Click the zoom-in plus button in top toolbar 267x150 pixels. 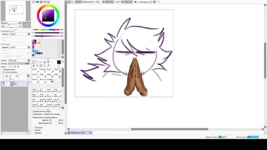(x=109, y=2)
